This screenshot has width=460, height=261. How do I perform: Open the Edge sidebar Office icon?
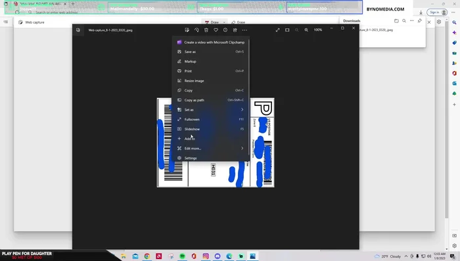pos(455,73)
